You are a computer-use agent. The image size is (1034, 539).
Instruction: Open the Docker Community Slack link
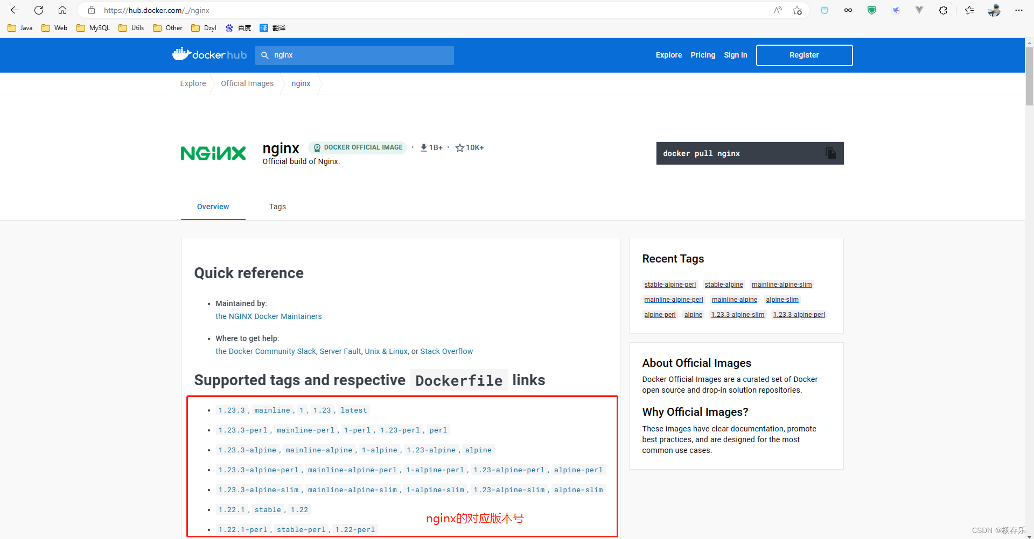(266, 351)
